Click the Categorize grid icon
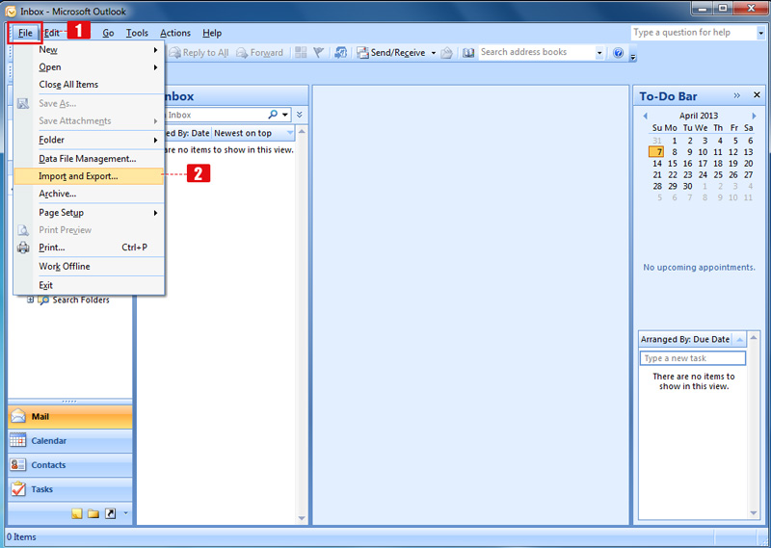Viewport: 771px width, 548px height. click(301, 53)
